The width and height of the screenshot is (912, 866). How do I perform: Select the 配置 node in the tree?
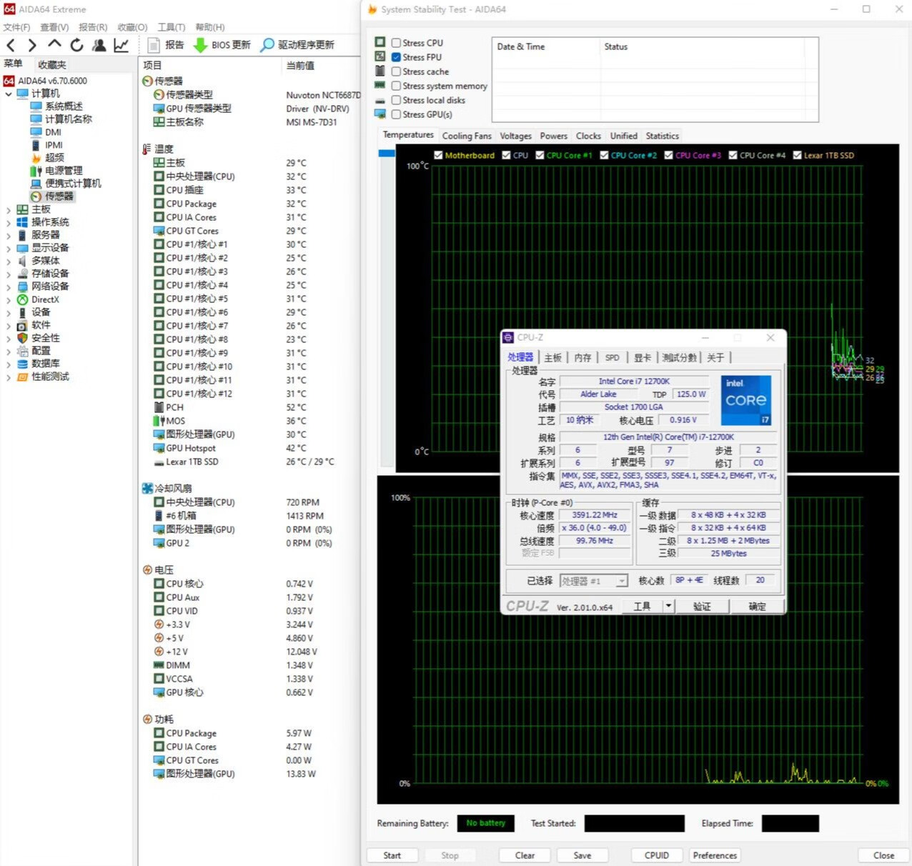(x=41, y=351)
